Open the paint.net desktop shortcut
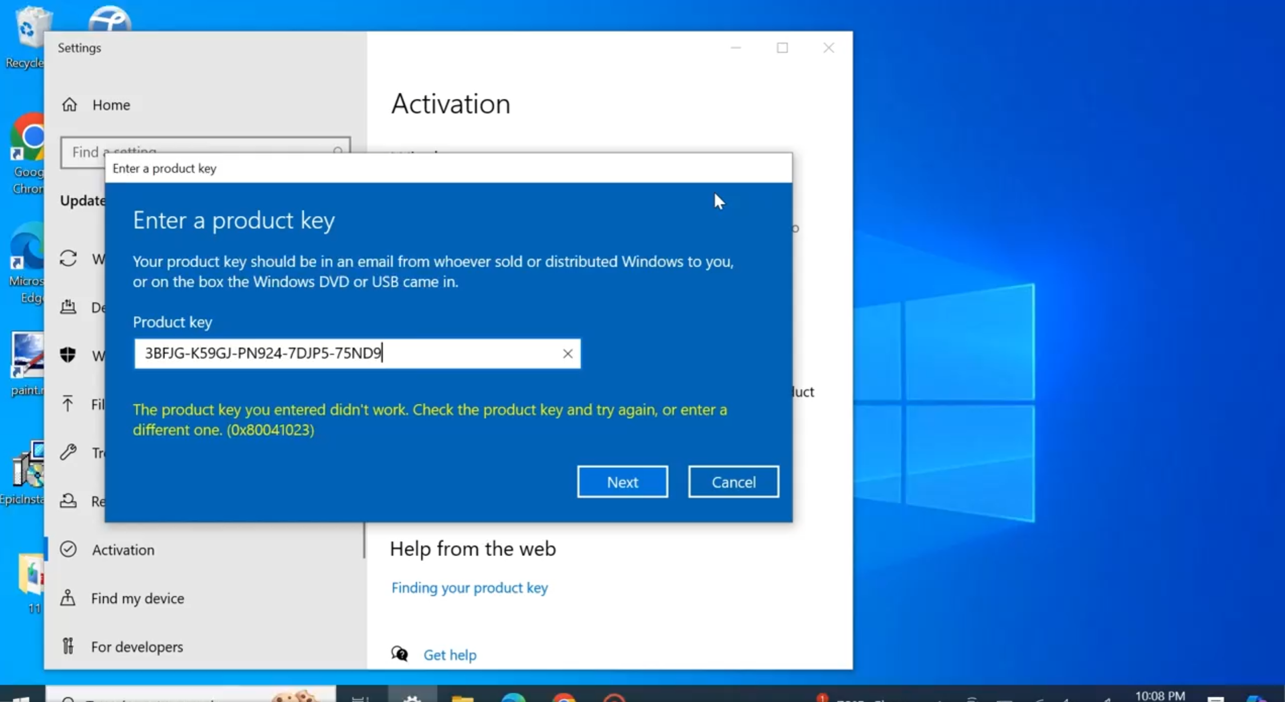This screenshot has height=702, width=1285. [x=27, y=364]
